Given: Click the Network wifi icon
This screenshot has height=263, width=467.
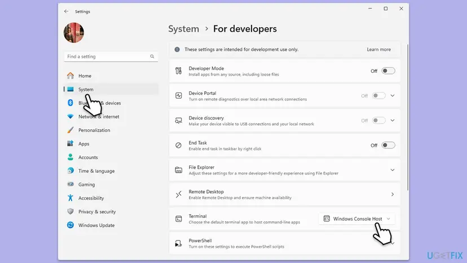Looking at the screenshot, I should 71,117.
